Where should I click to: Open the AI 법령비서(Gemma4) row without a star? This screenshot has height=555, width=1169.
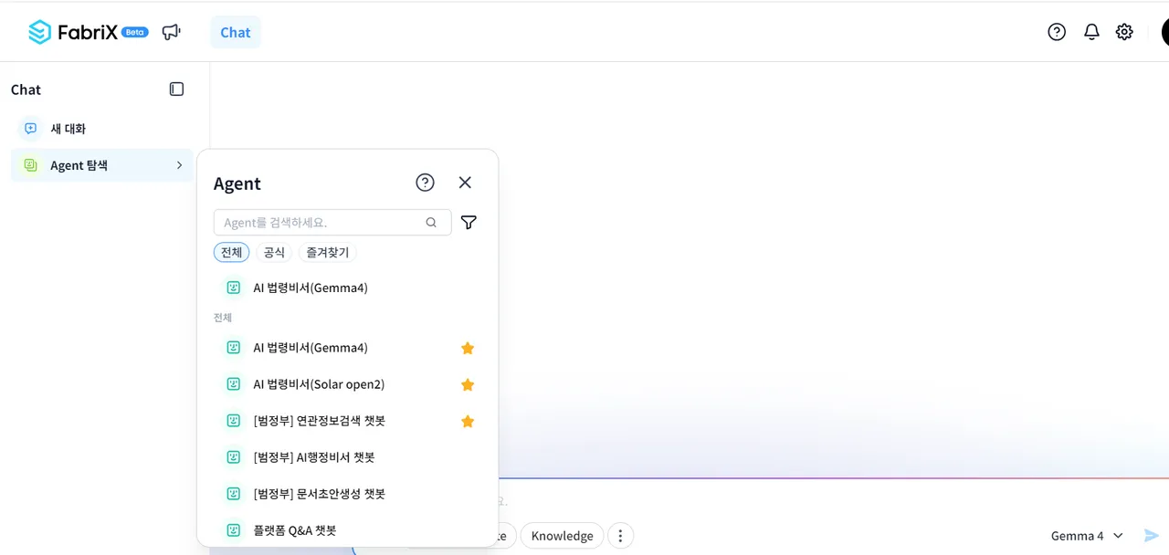click(348, 288)
